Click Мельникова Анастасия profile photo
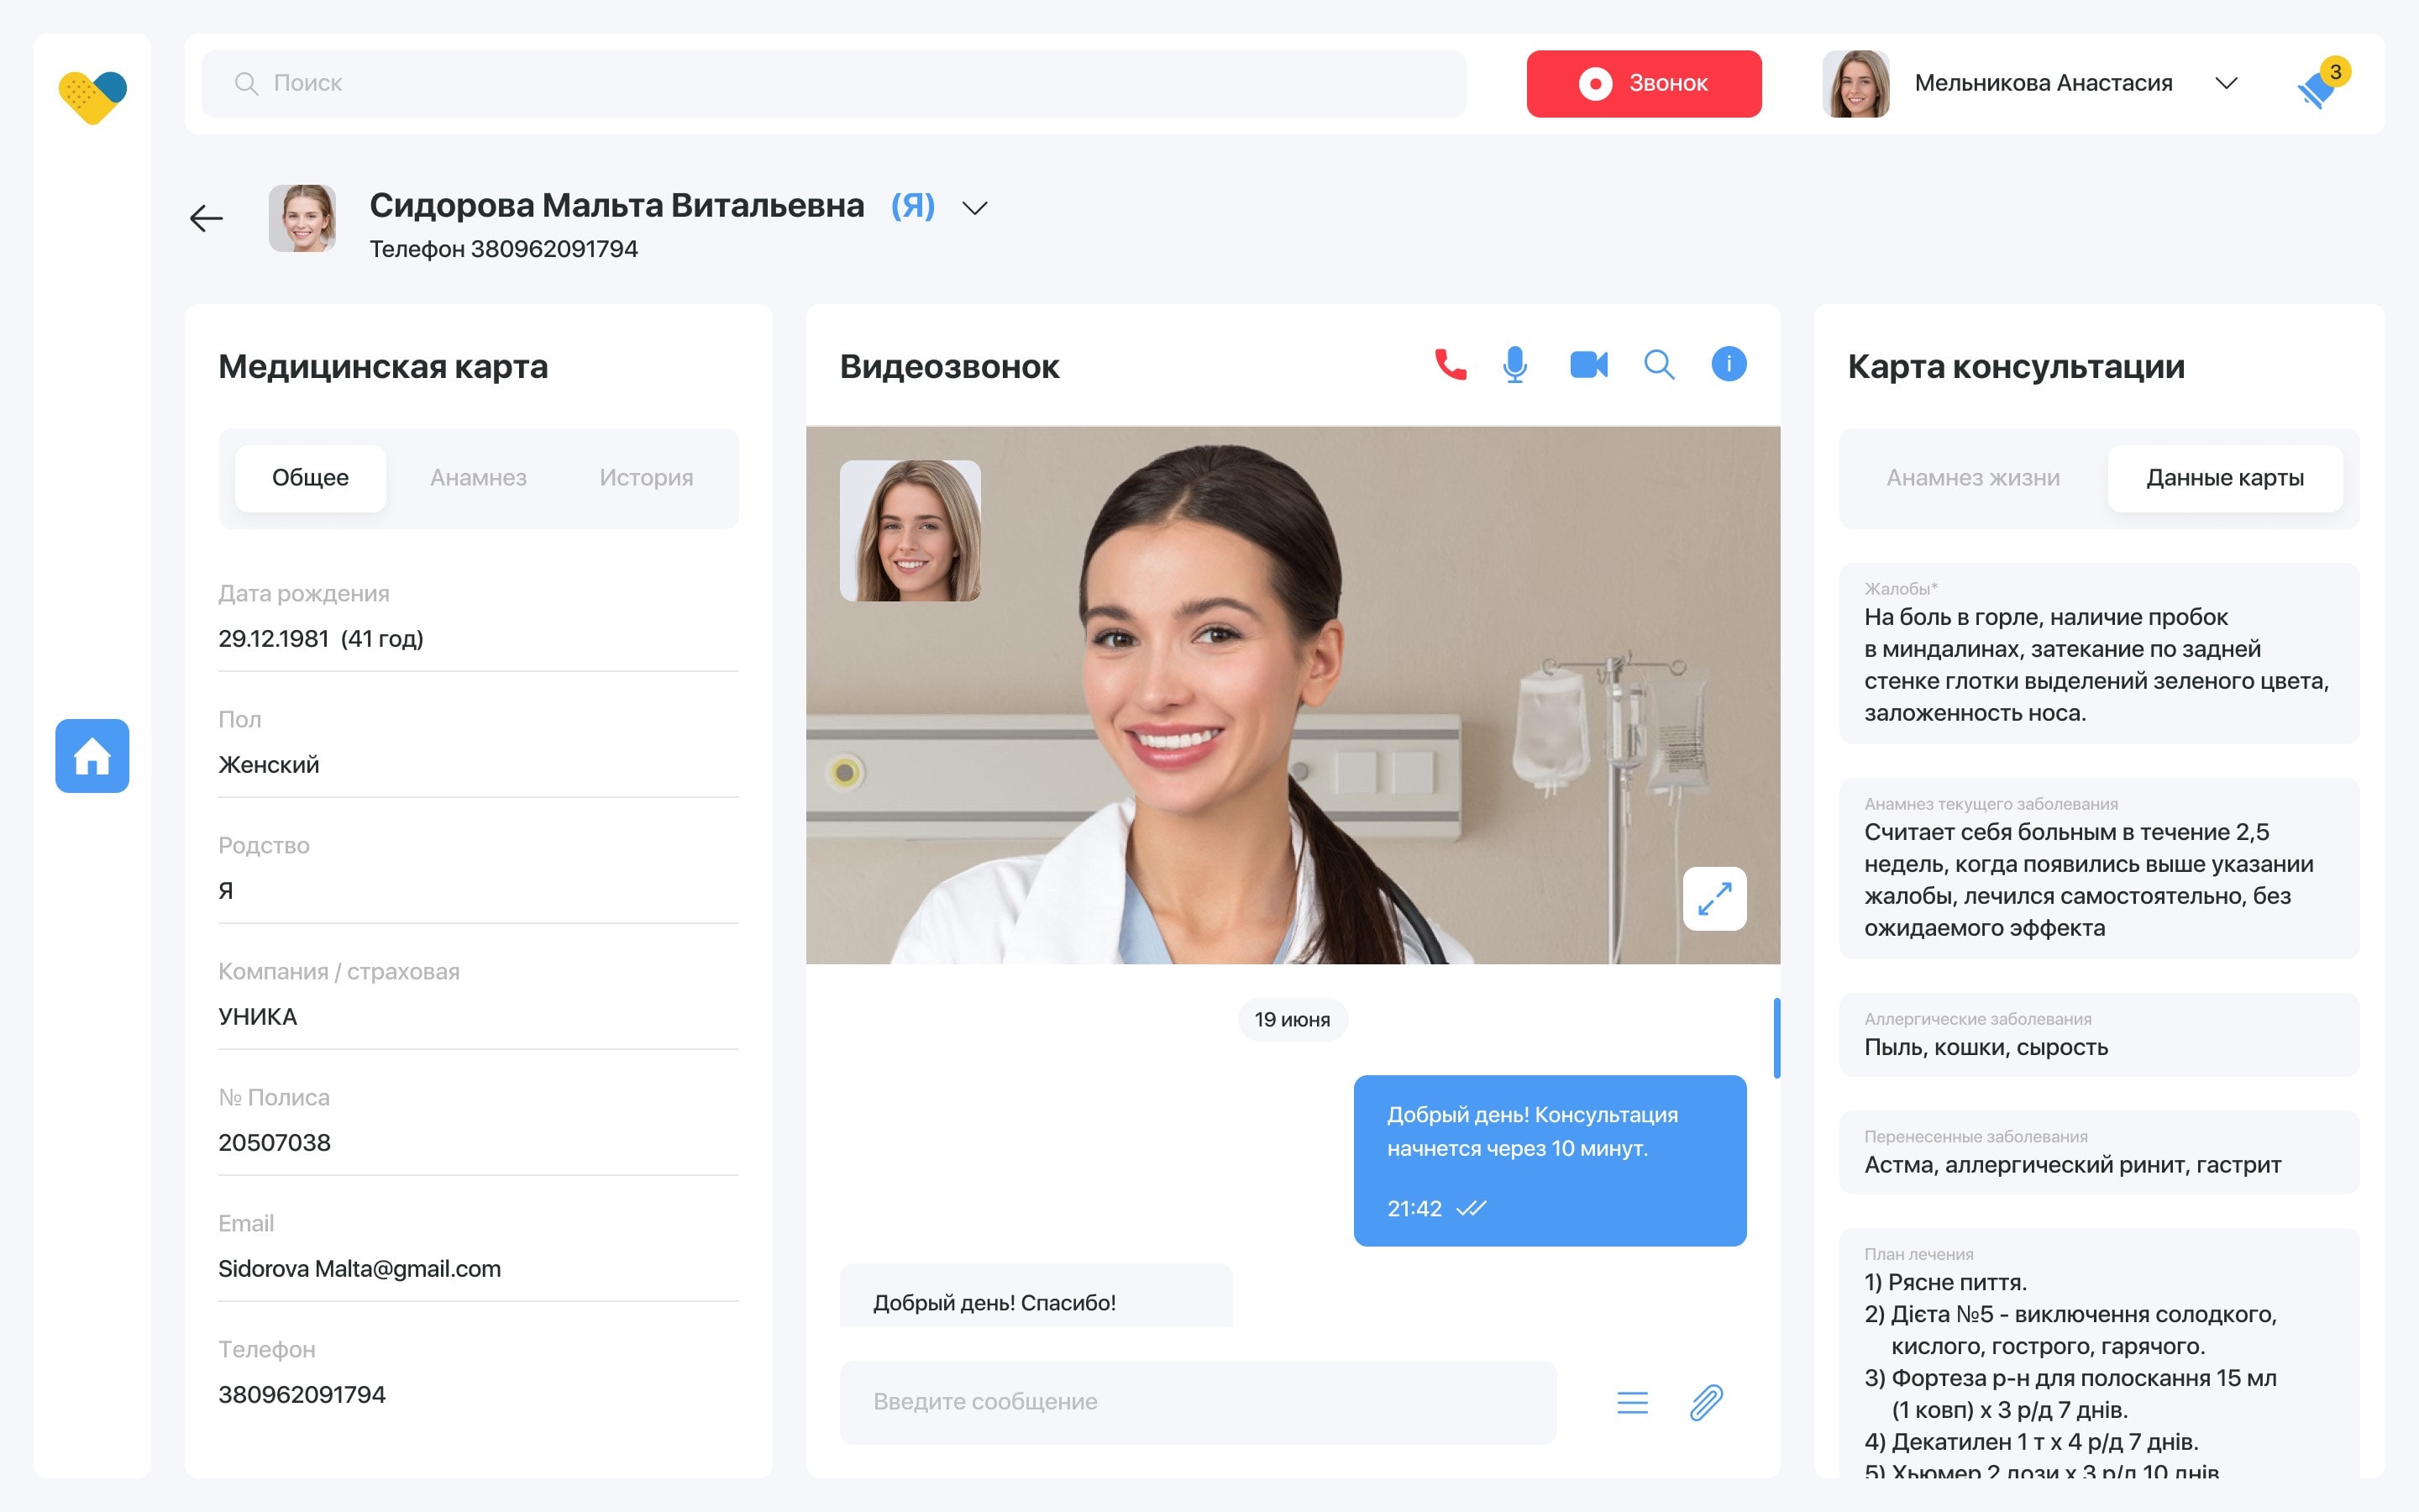This screenshot has width=2419, height=1512. point(1856,84)
